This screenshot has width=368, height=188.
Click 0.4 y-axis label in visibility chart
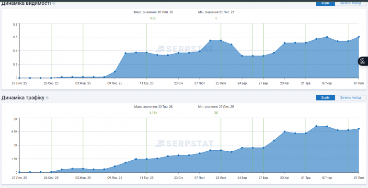(x=15, y=51)
